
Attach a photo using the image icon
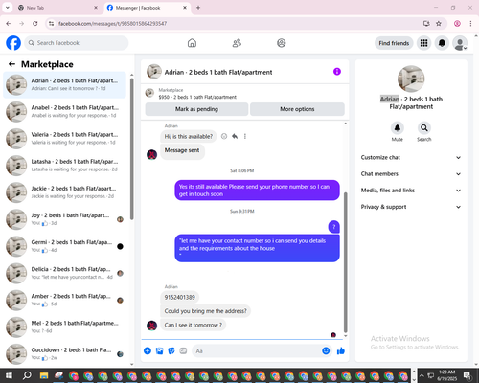[159, 351]
